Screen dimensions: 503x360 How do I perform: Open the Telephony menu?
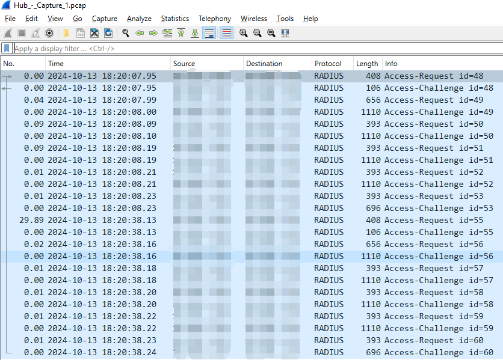click(x=214, y=19)
